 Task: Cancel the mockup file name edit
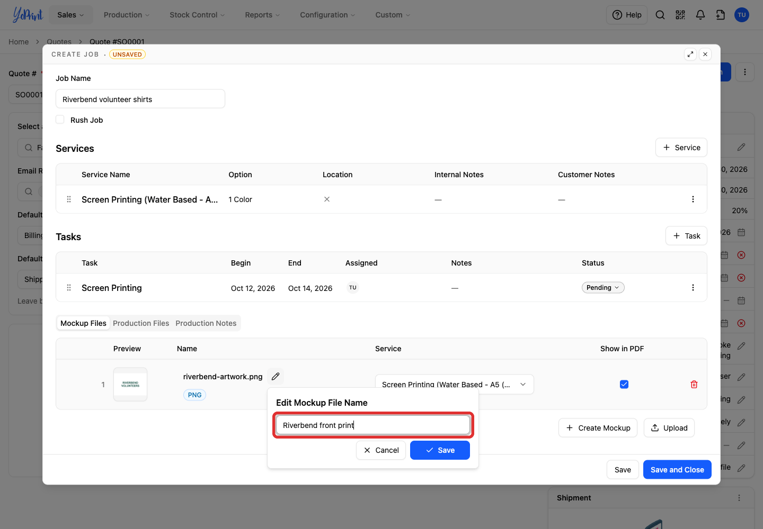coord(381,450)
